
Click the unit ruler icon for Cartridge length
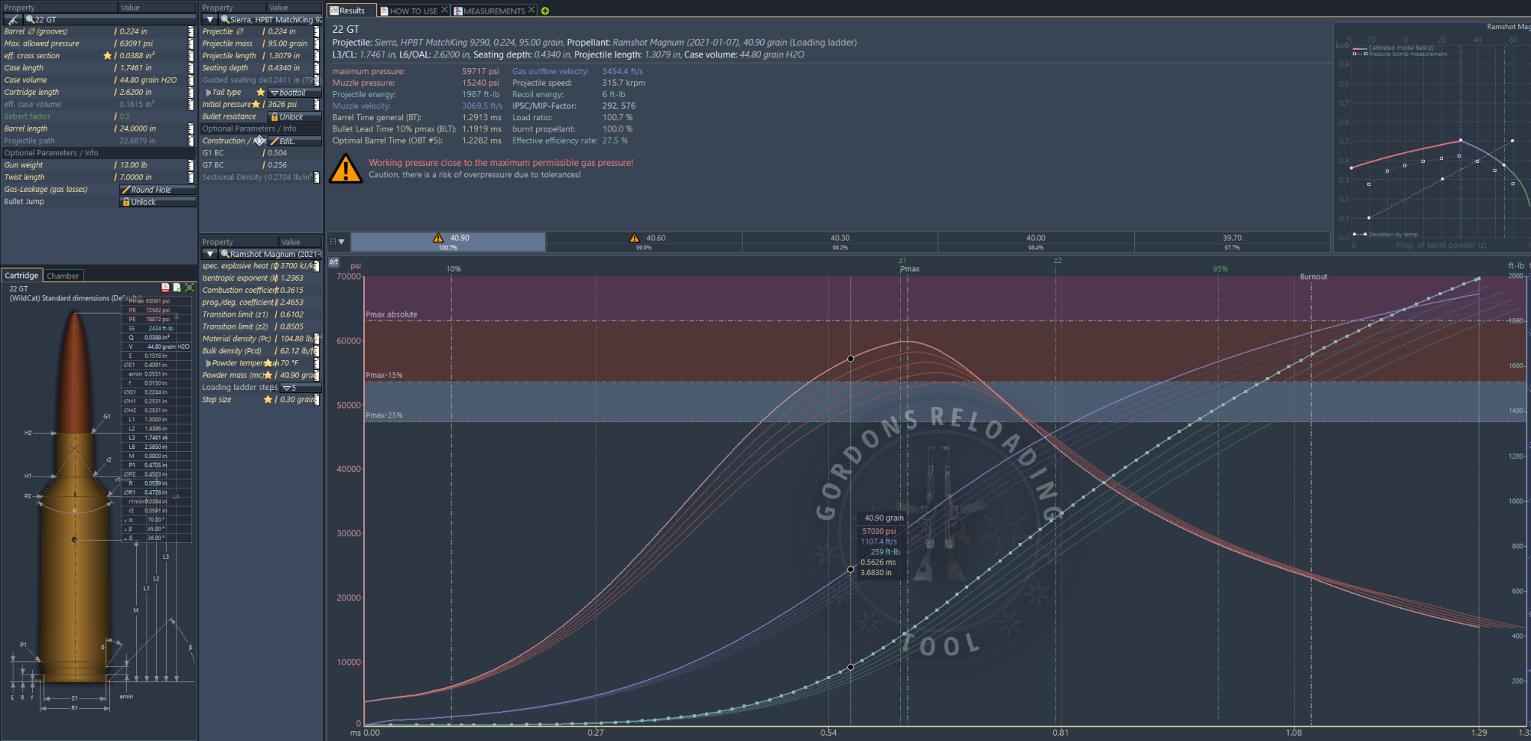191,92
